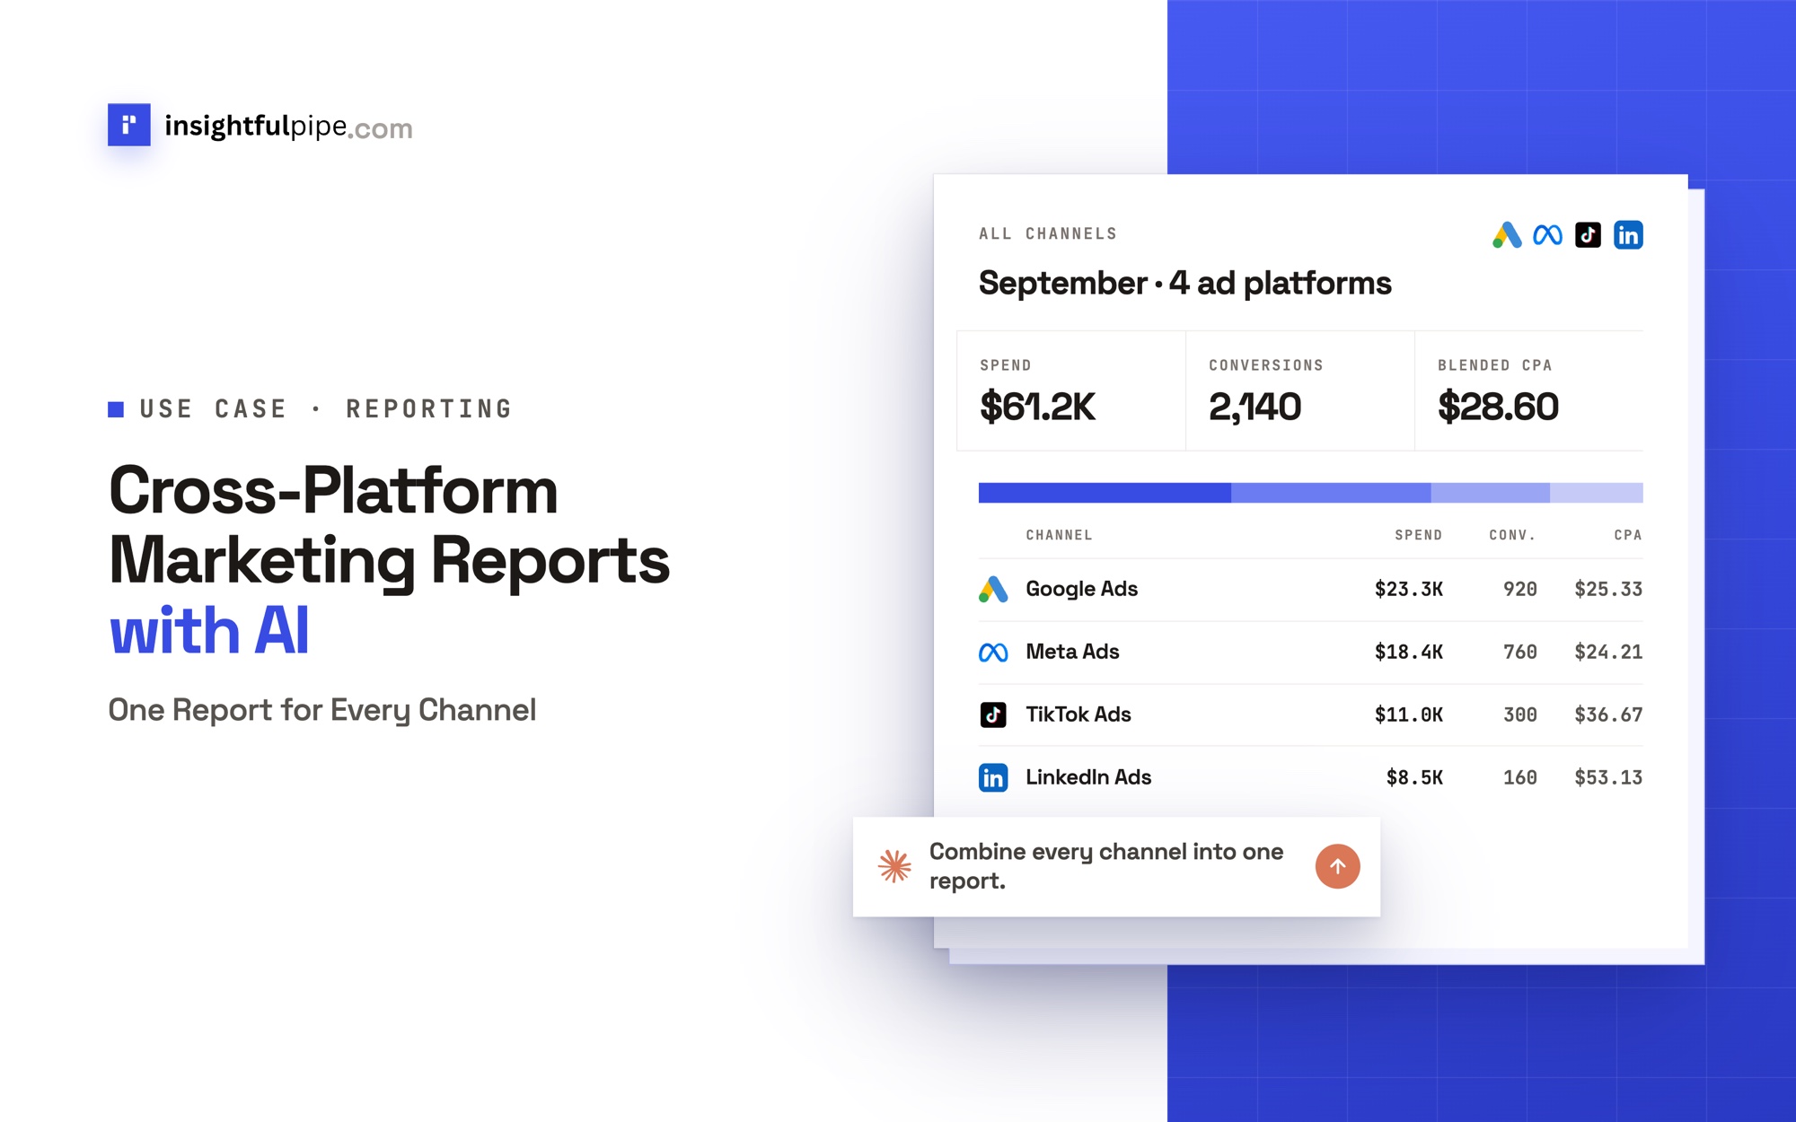This screenshot has height=1122, width=1796.
Task: Click the total spend value '$61.2K'
Action: [x=1037, y=407]
